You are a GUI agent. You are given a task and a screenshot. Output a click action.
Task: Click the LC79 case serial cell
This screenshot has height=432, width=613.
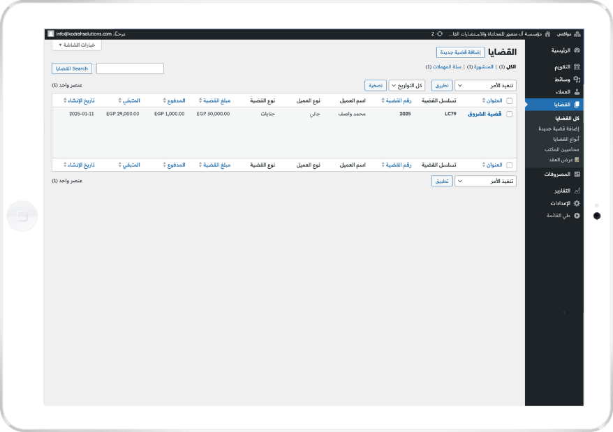coord(450,114)
